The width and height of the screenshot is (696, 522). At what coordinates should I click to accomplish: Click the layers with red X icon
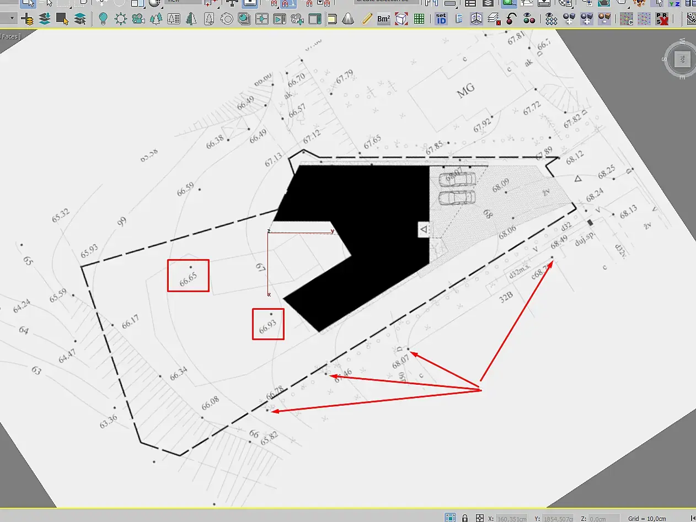point(494,20)
